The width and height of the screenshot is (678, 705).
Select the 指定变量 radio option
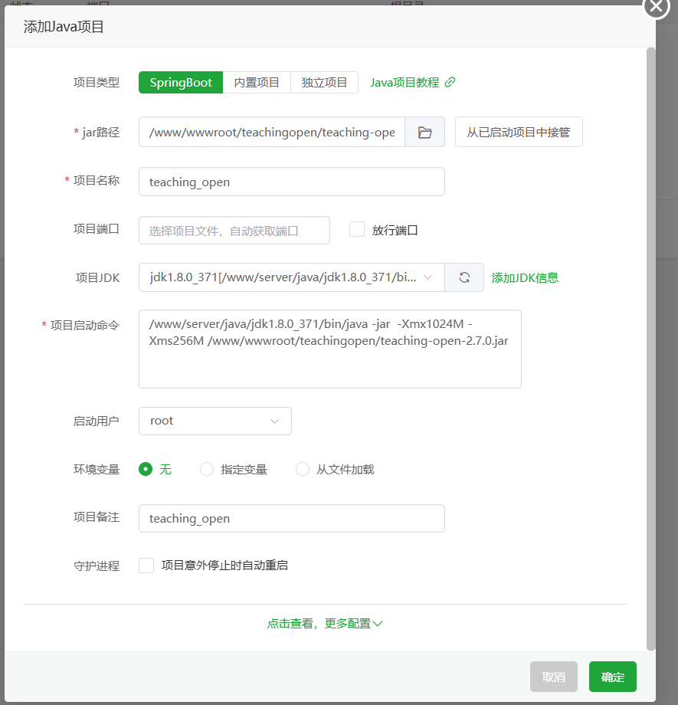(207, 469)
